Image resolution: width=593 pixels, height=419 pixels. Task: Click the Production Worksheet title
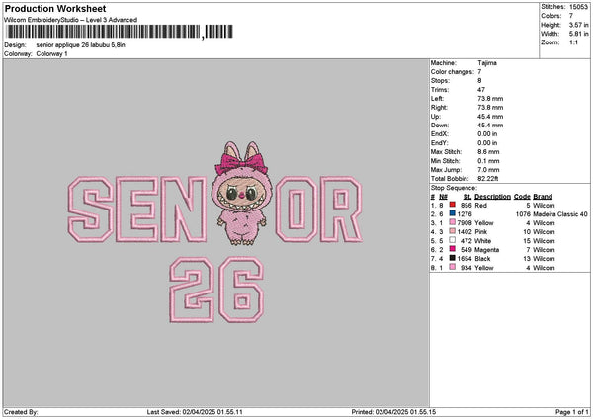coord(54,9)
